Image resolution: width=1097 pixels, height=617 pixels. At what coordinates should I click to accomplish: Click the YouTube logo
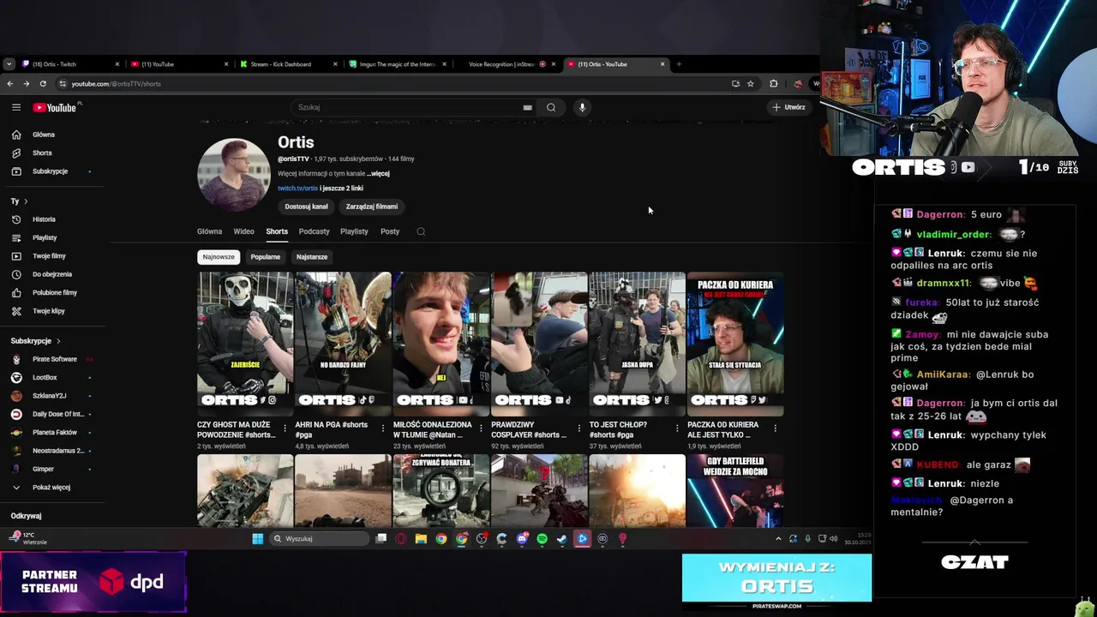point(55,107)
